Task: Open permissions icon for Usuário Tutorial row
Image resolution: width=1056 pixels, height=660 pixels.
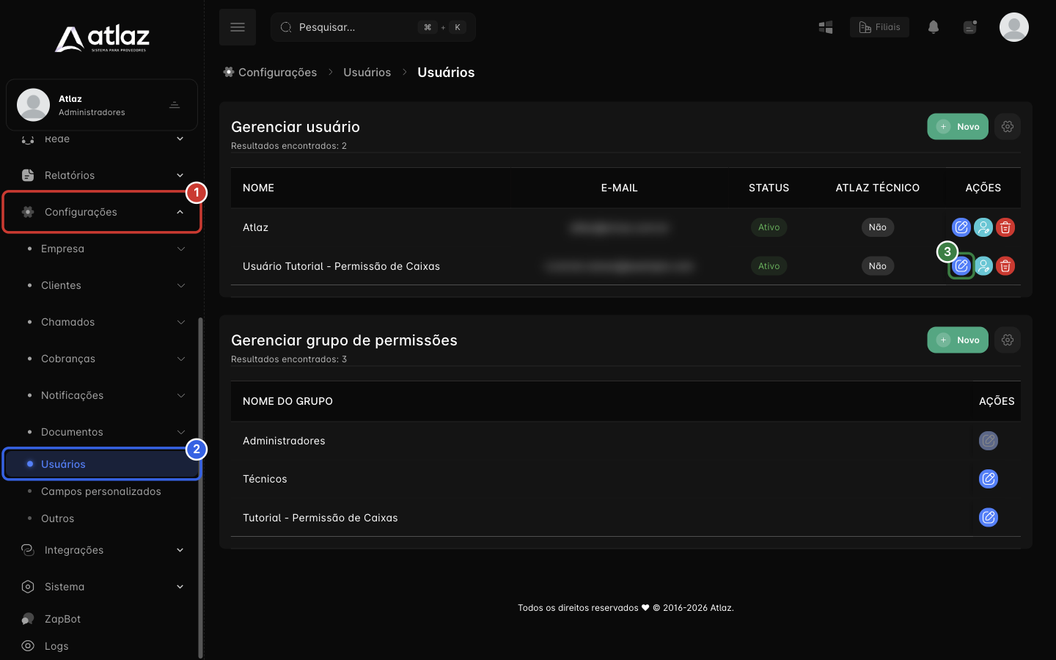Action: tap(983, 265)
